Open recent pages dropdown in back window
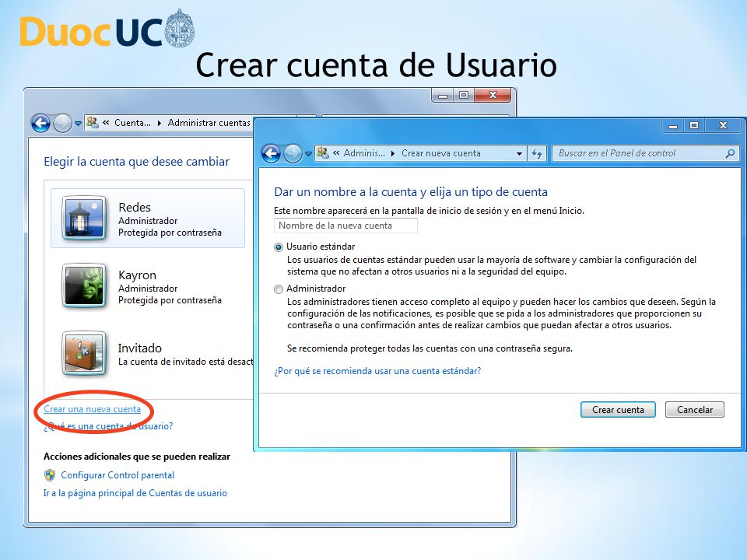This screenshot has width=747, height=560. 78,124
